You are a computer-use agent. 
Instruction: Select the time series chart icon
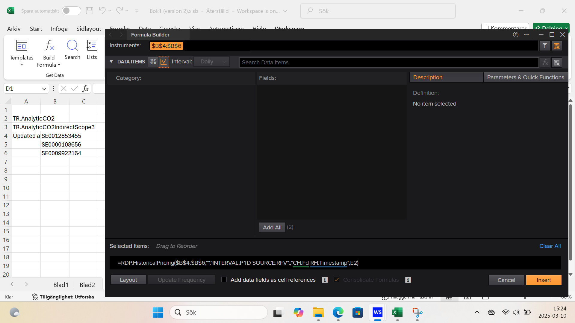pos(164,62)
